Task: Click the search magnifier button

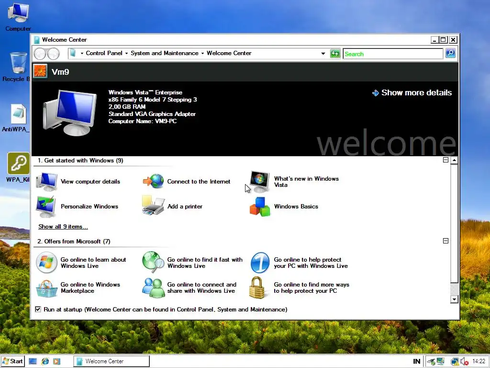Action: 450,53
